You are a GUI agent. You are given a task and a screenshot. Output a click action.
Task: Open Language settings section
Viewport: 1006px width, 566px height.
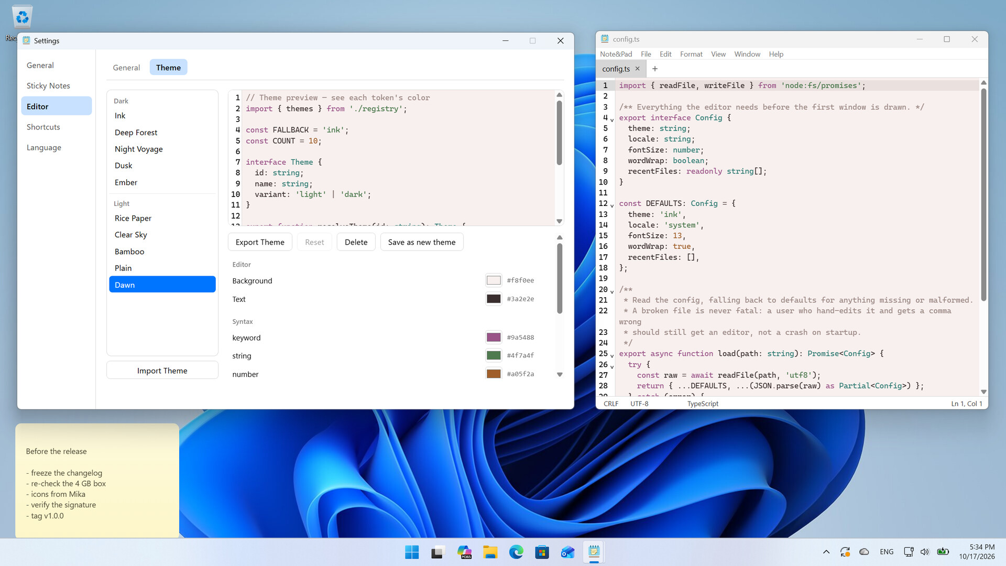point(57,148)
